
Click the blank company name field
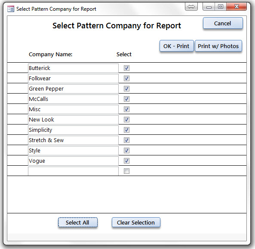[73, 171]
